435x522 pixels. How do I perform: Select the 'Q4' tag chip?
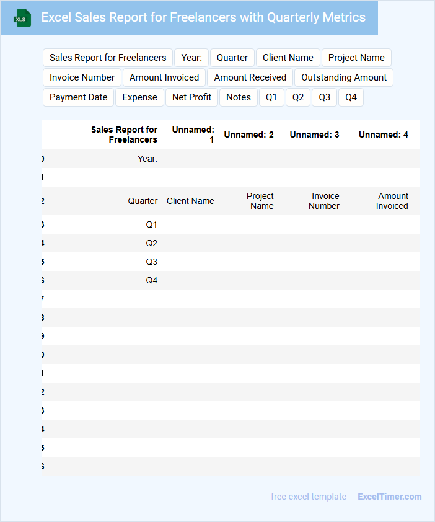pyautogui.click(x=351, y=97)
